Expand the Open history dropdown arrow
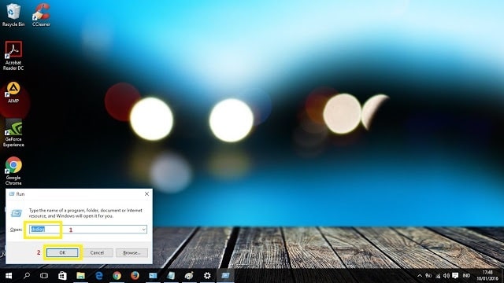This screenshot has width=504, height=283. pos(143,230)
